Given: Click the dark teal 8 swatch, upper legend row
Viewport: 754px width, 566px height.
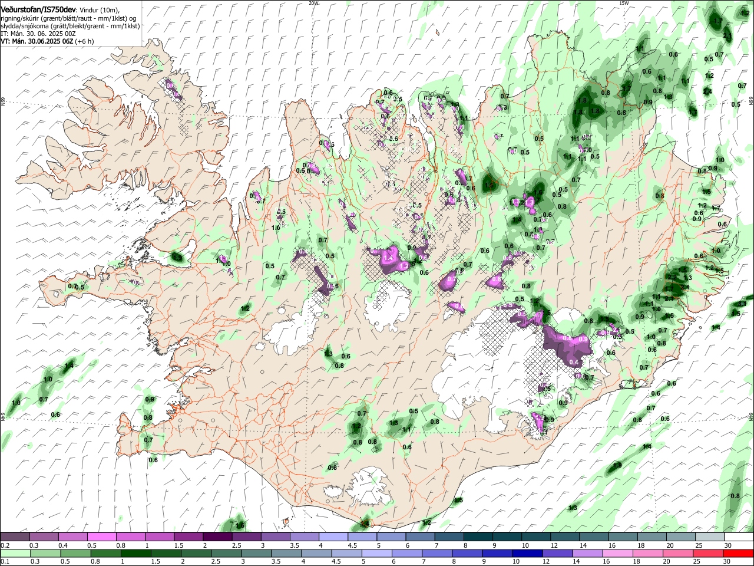Looking at the screenshot, I should [x=478, y=537].
